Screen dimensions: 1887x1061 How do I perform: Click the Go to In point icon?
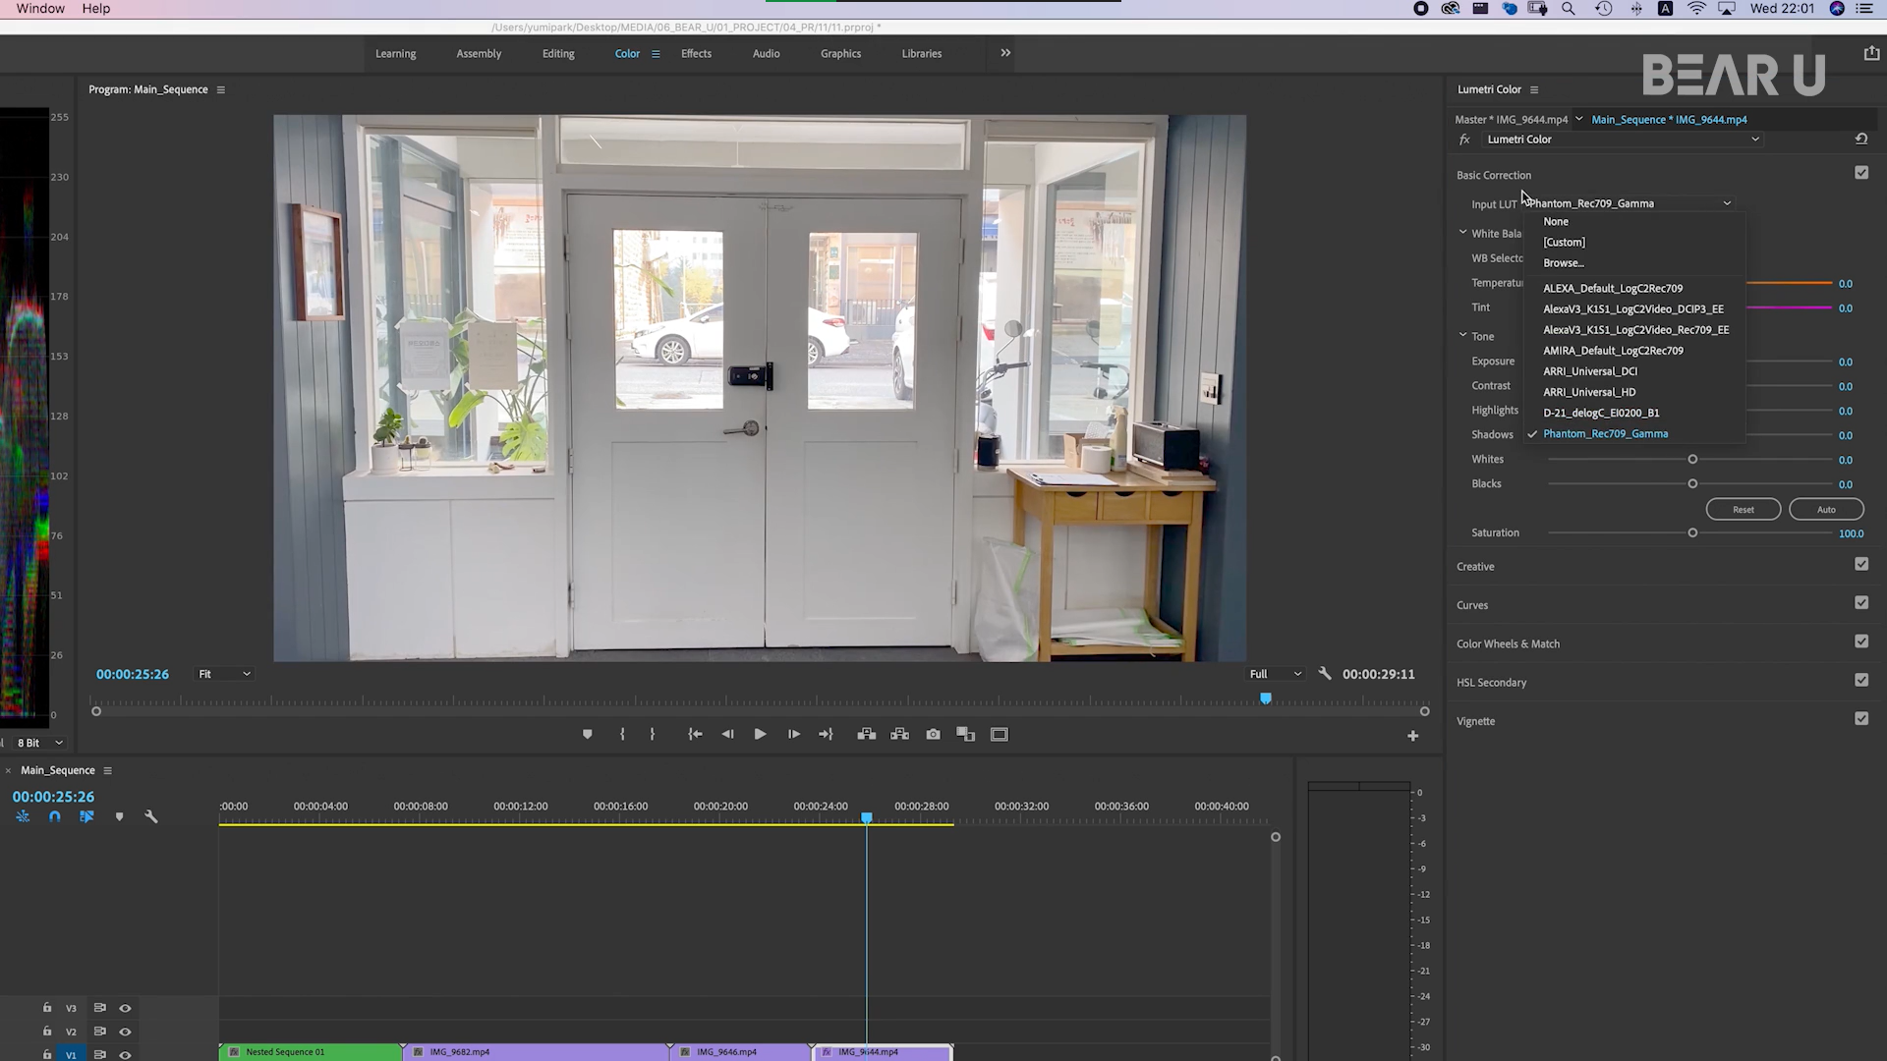click(x=695, y=735)
